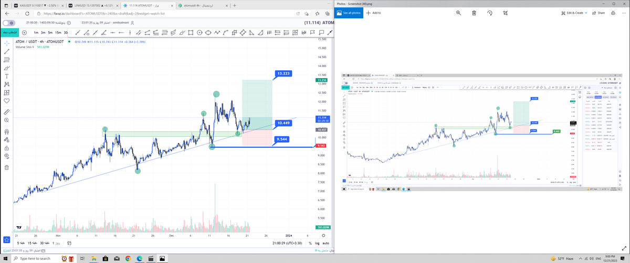
Task: Open the heart favorites icon in left toolbar
Action: point(6,101)
